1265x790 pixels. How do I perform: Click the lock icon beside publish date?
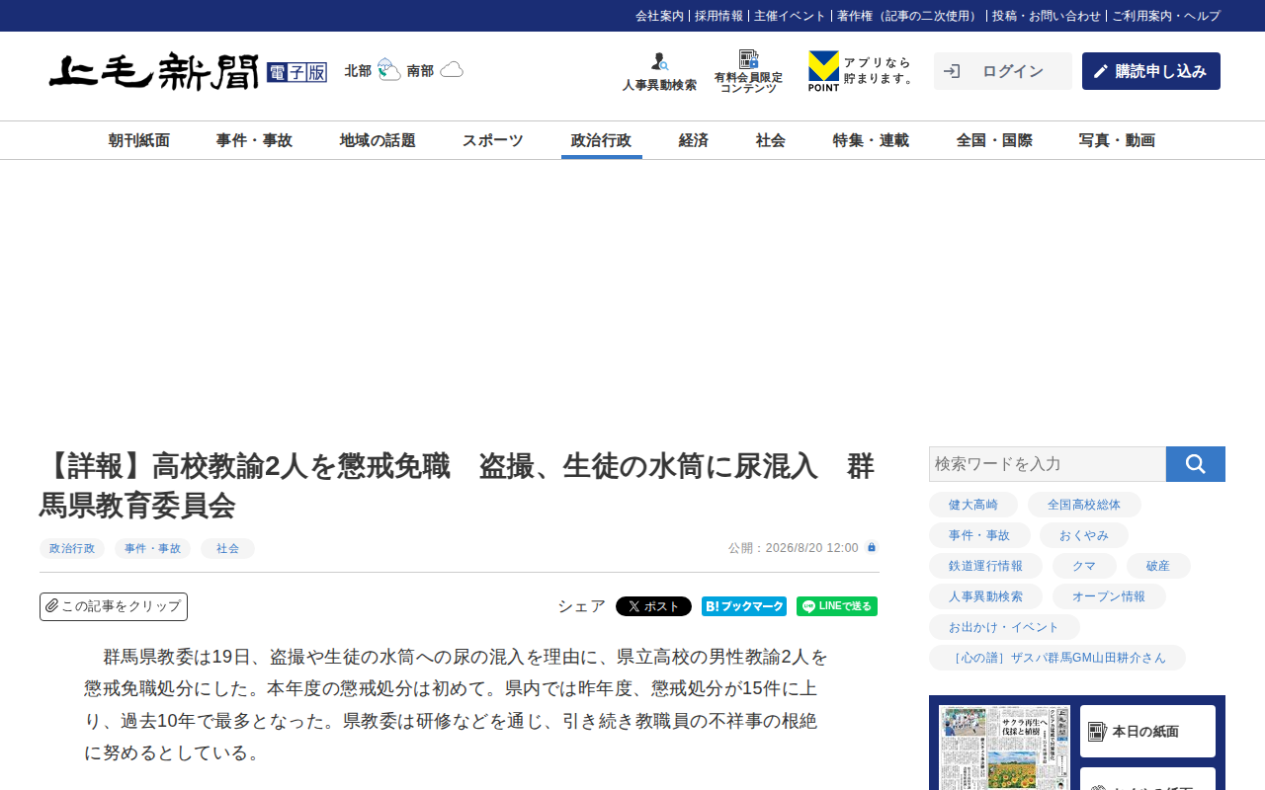click(872, 547)
